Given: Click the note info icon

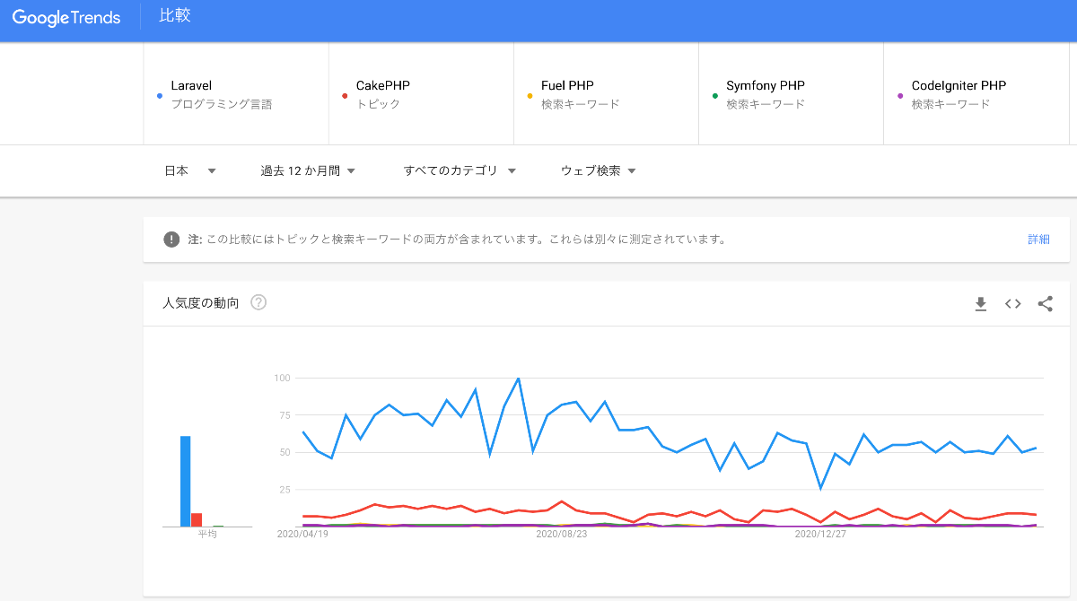Looking at the screenshot, I should [x=171, y=240].
